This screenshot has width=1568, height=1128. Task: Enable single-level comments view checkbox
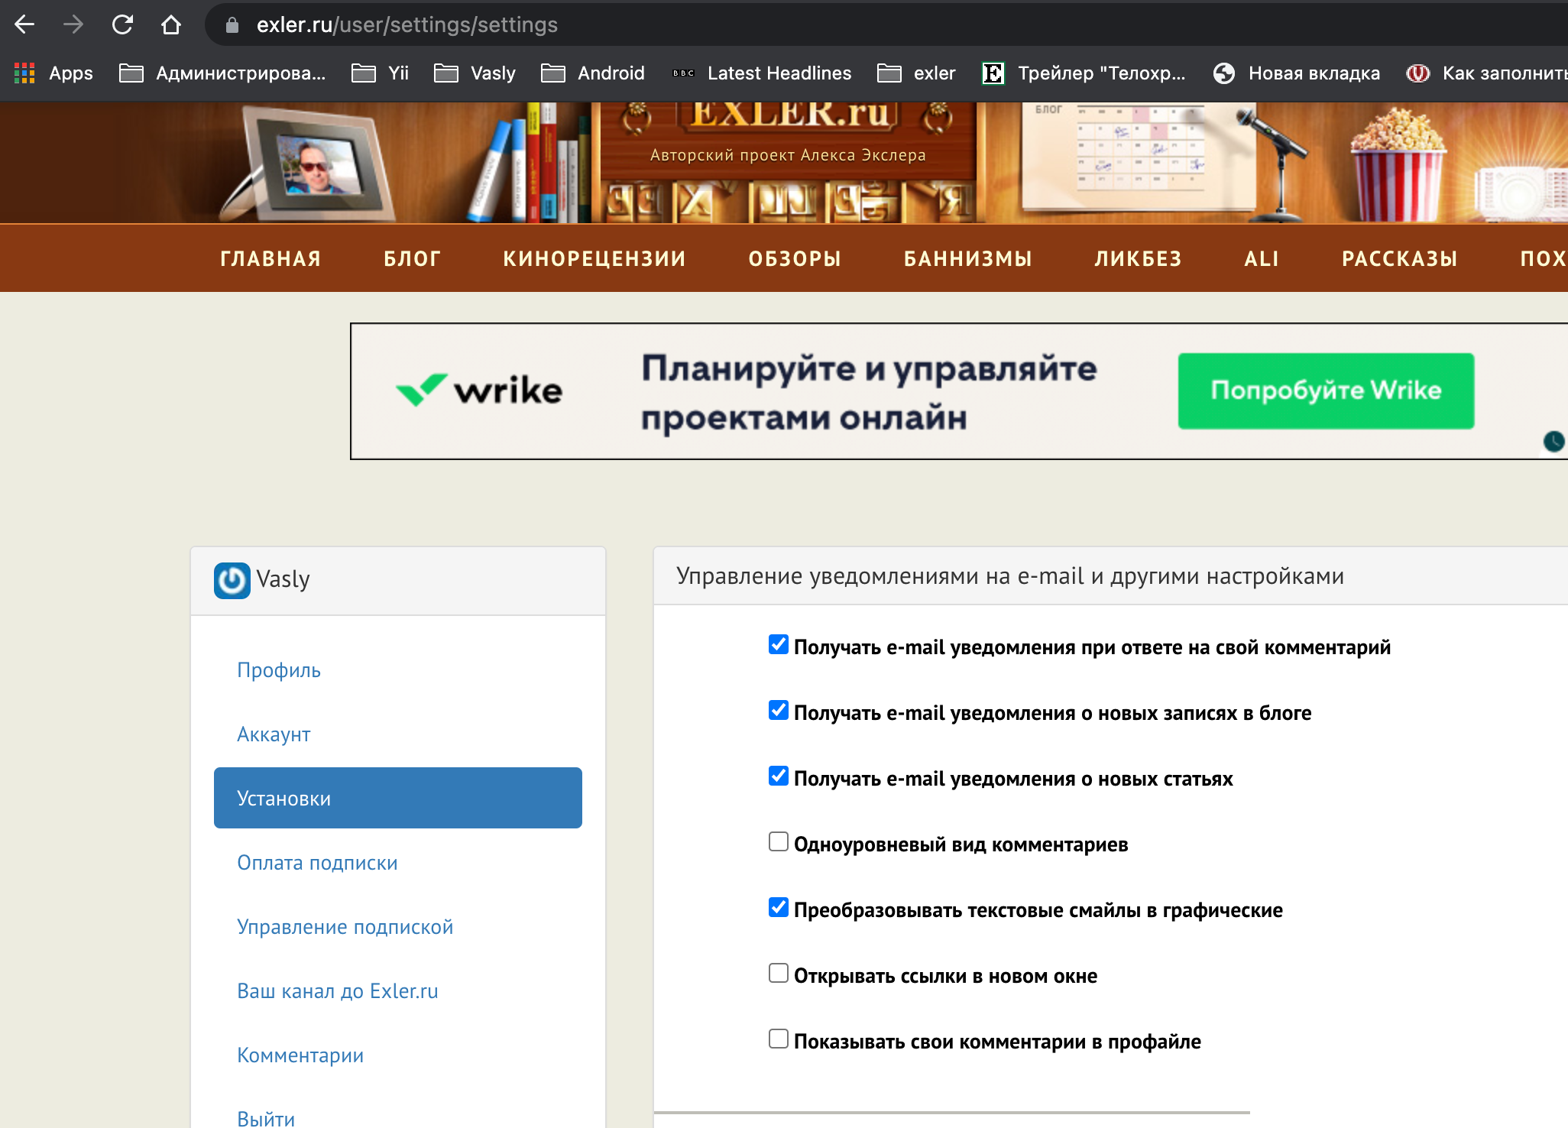point(778,842)
